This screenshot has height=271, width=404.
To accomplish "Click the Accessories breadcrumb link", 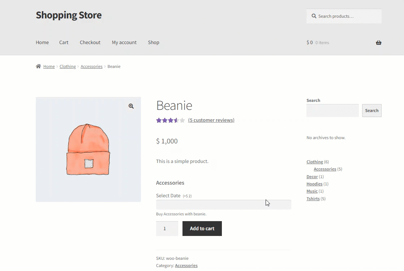I will [x=91, y=66].
